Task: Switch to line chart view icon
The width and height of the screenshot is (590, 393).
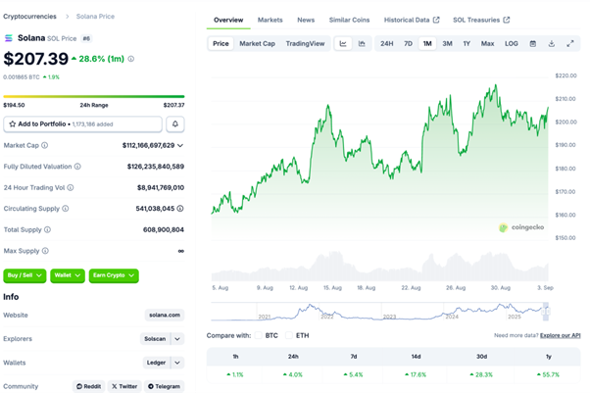Action: (x=343, y=44)
